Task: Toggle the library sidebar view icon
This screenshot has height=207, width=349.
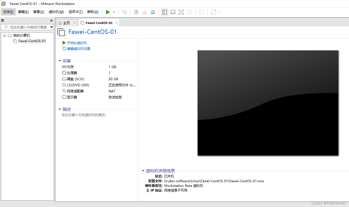Action: (x=165, y=12)
